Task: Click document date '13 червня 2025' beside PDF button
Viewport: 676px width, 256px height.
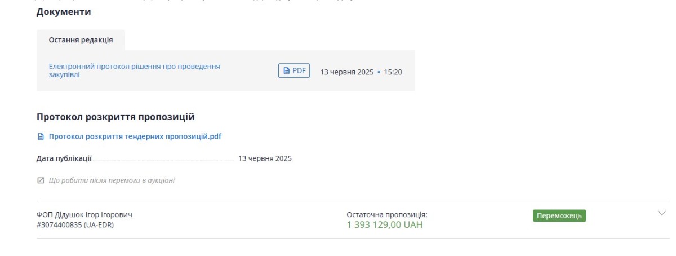Action: click(347, 72)
